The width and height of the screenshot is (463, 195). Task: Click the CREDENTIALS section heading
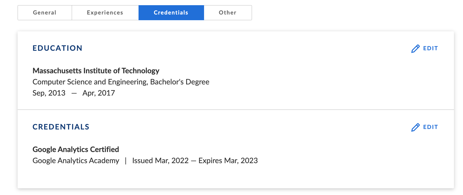[61, 127]
